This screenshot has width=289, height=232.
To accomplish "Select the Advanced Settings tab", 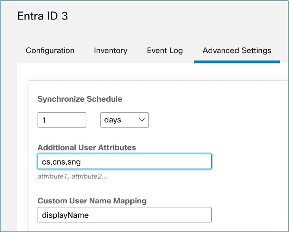I will [x=237, y=51].
